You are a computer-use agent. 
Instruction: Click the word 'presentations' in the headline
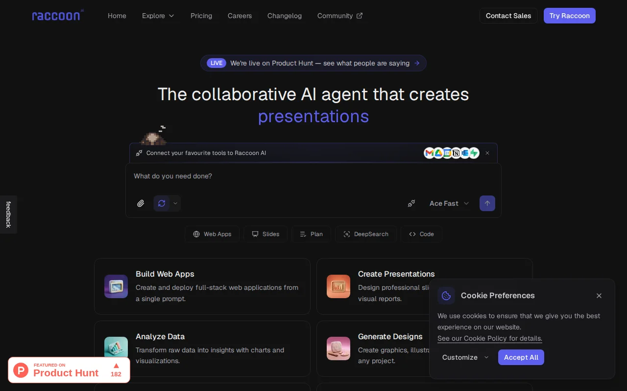coord(313,116)
